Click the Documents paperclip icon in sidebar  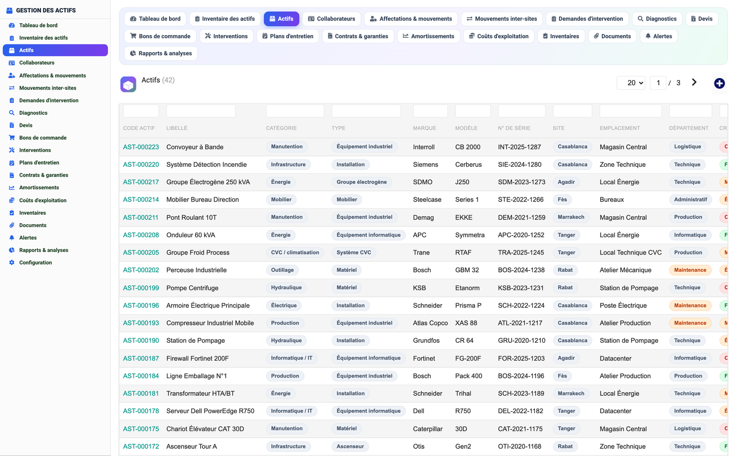pos(12,225)
